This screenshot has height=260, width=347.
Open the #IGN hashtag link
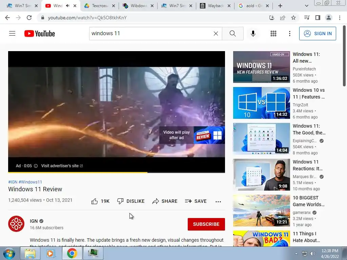tap(13, 182)
